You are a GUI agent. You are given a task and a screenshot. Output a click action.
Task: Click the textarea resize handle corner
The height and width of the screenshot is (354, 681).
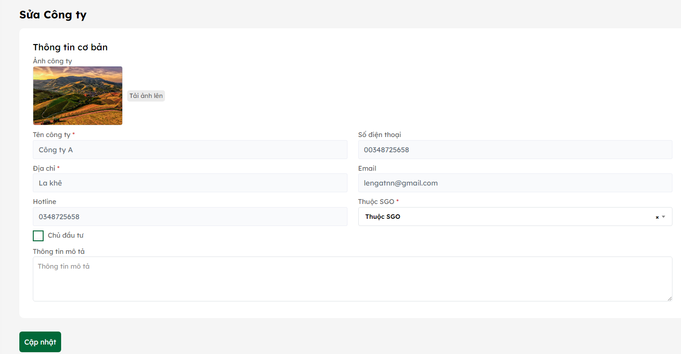point(669,298)
